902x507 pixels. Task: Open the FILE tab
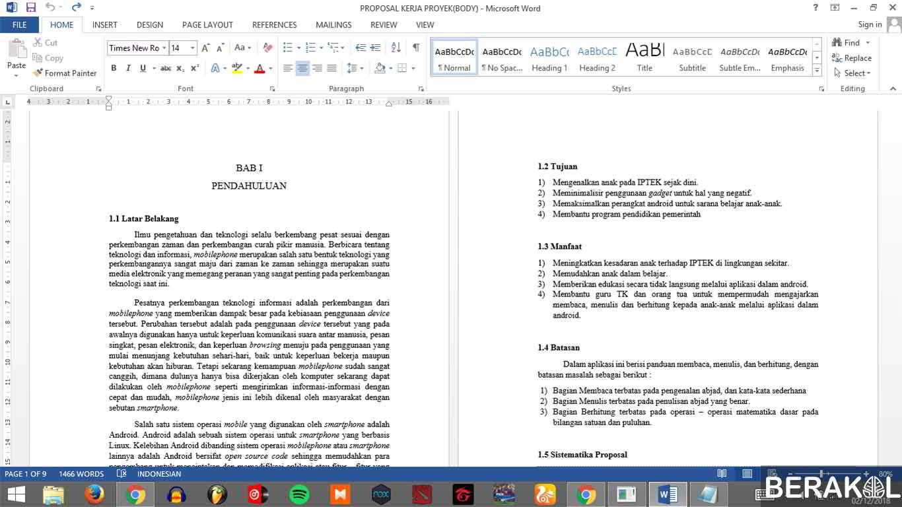pos(20,25)
